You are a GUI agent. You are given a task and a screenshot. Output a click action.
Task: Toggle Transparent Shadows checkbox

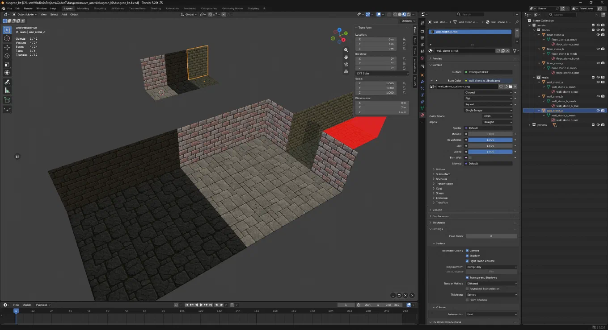pos(467,277)
